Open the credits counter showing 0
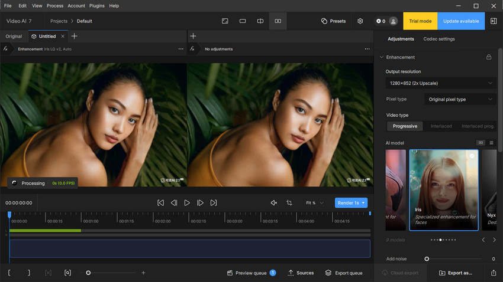This screenshot has height=282, width=503. click(x=381, y=21)
